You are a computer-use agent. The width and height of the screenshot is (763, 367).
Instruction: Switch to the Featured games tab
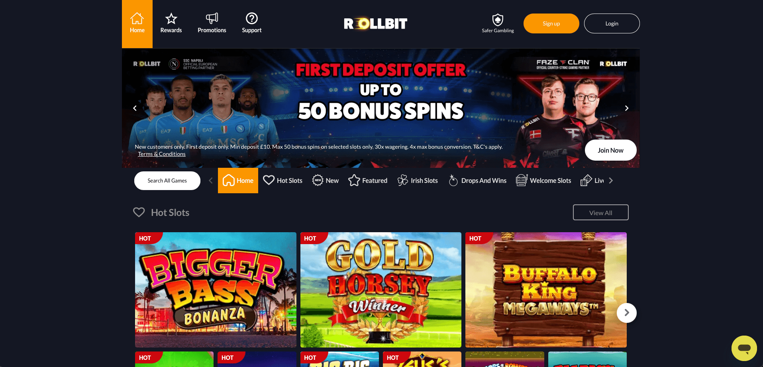[368, 181]
